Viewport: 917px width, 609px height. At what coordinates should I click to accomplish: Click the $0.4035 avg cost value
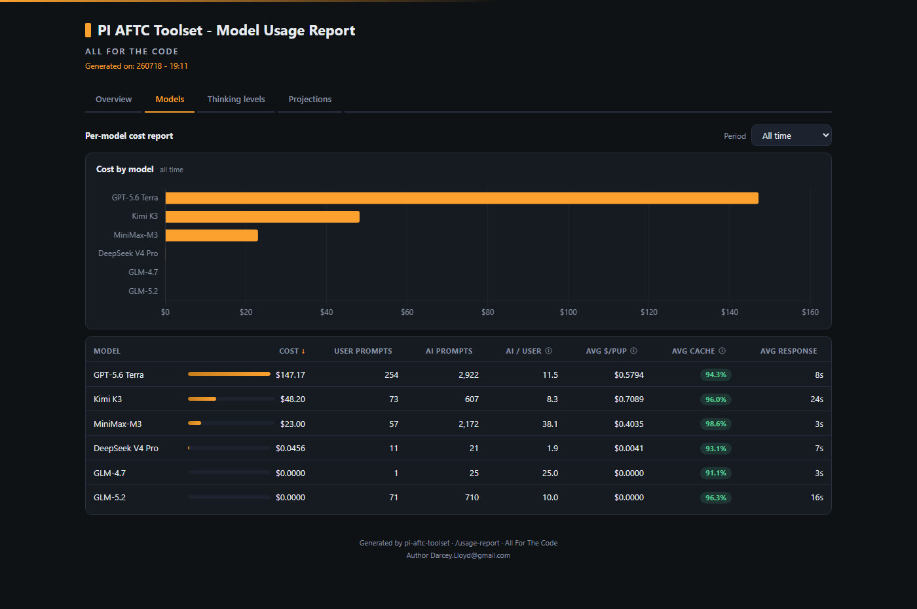pos(629,424)
